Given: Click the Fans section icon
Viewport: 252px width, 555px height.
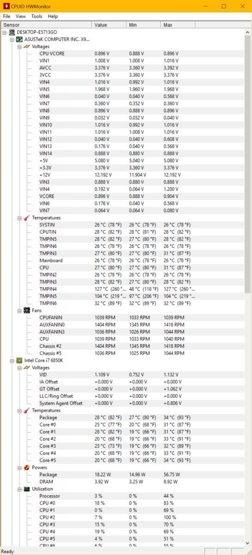Looking at the screenshot, I should tap(27, 311).
